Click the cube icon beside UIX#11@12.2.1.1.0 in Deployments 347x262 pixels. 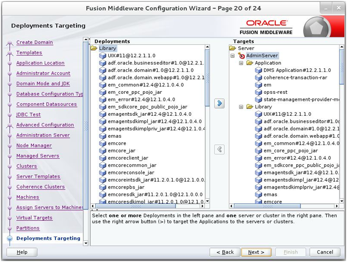(x=103, y=56)
